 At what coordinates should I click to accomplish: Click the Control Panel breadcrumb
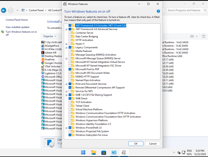tap(36, 10)
